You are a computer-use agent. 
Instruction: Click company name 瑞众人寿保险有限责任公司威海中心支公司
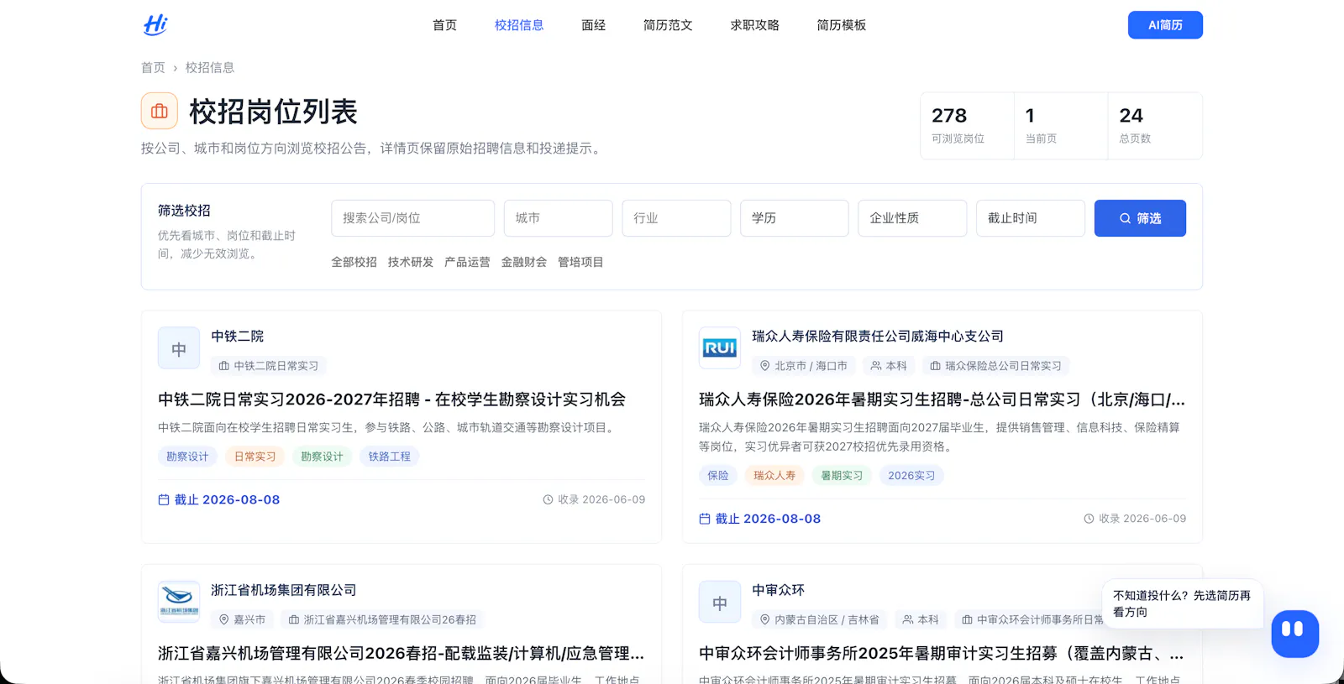[x=878, y=336]
